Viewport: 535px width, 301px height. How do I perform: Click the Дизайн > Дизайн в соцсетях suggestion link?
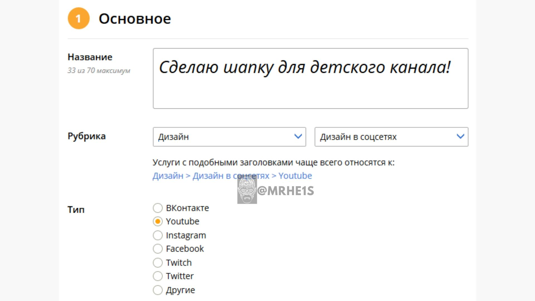coord(232,176)
